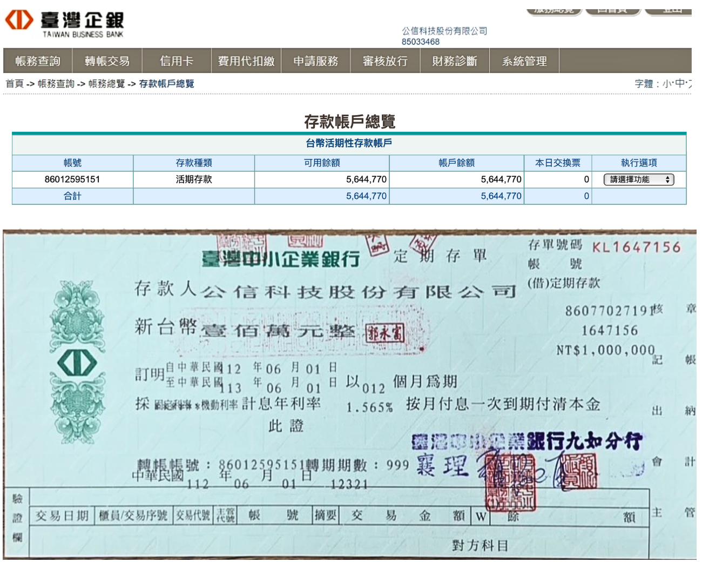Click the 帳務總覽 breadcrumb link
This screenshot has height=562, width=702.
[107, 84]
